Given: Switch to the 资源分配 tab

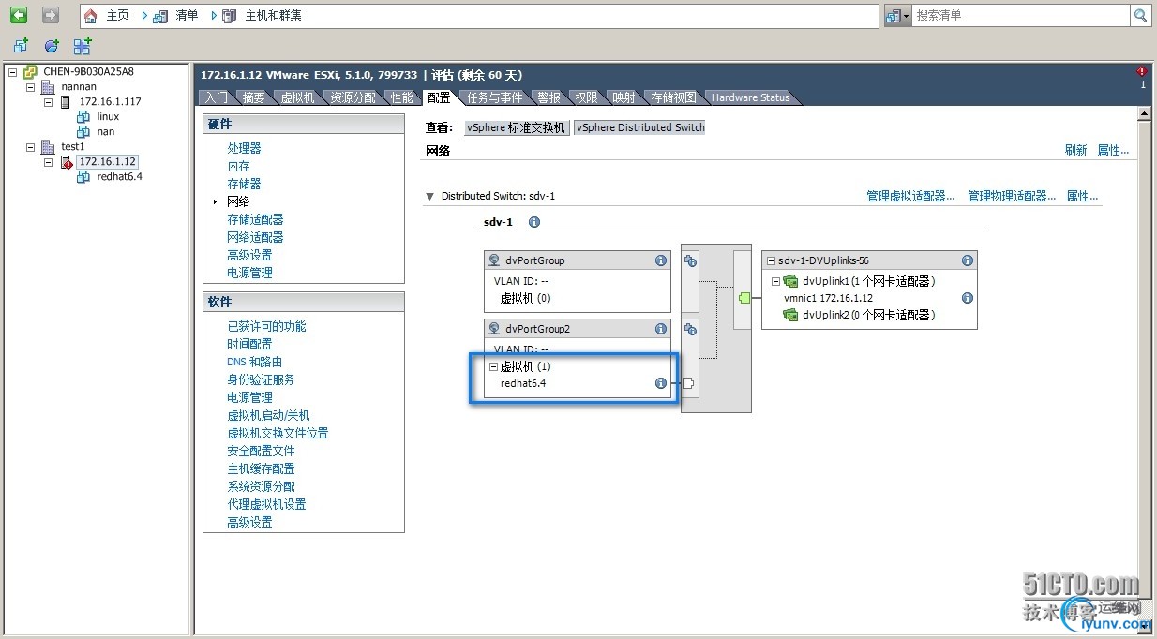Looking at the screenshot, I should 353,97.
